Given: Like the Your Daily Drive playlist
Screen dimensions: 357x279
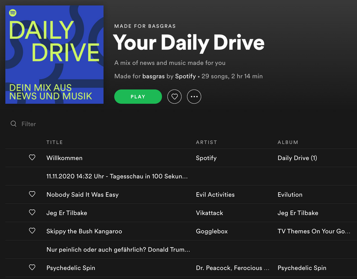Looking at the screenshot, I should [x=175, y=97].
